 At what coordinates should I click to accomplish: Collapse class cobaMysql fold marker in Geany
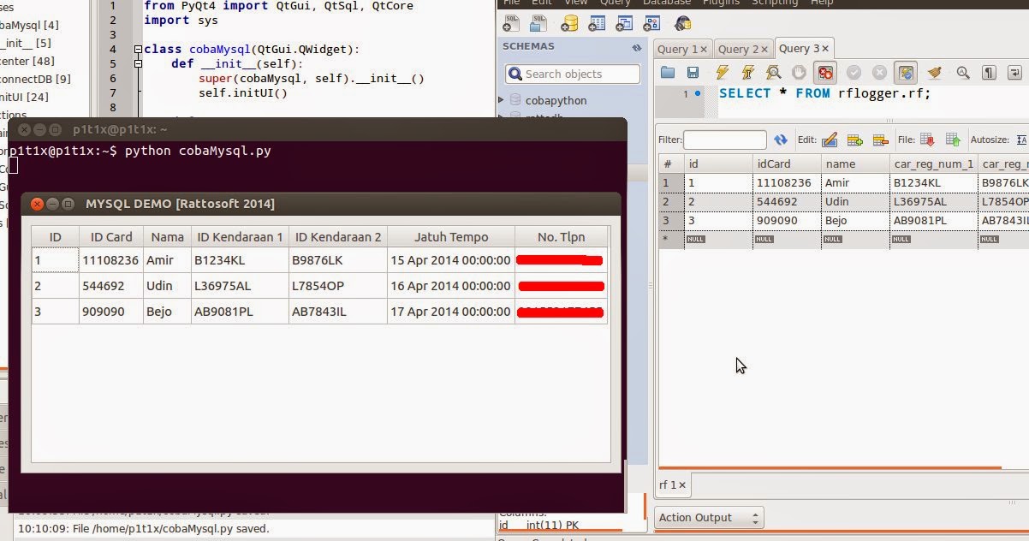point(138,50)
